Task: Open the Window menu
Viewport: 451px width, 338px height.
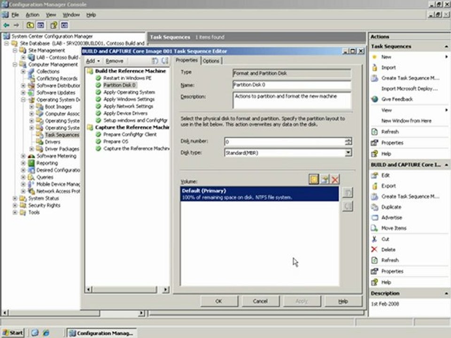Action: click(x=71, y=15)
